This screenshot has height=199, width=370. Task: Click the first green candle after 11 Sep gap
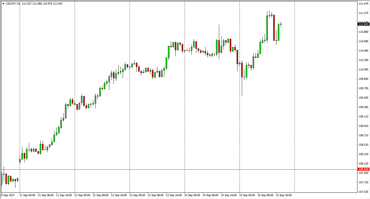20,161
